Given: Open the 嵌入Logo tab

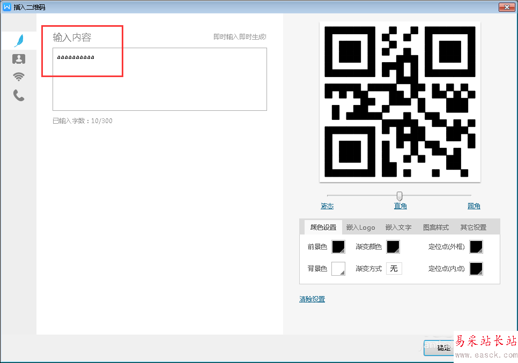Looking at the screenshot, I should pos(360,227).
